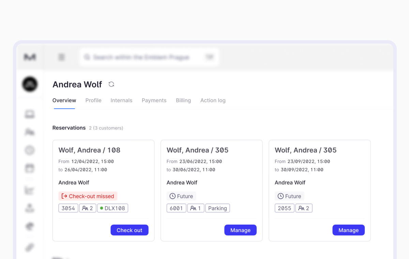Open the user avatar in the sidebar
The image size is (409, 259).
[x=30, y=84]
